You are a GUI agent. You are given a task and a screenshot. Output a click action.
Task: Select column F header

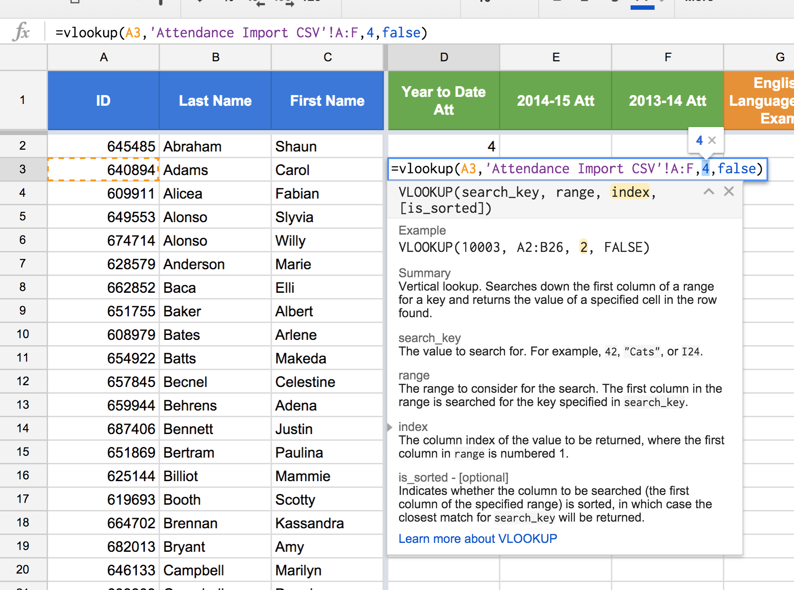[667, 57]
